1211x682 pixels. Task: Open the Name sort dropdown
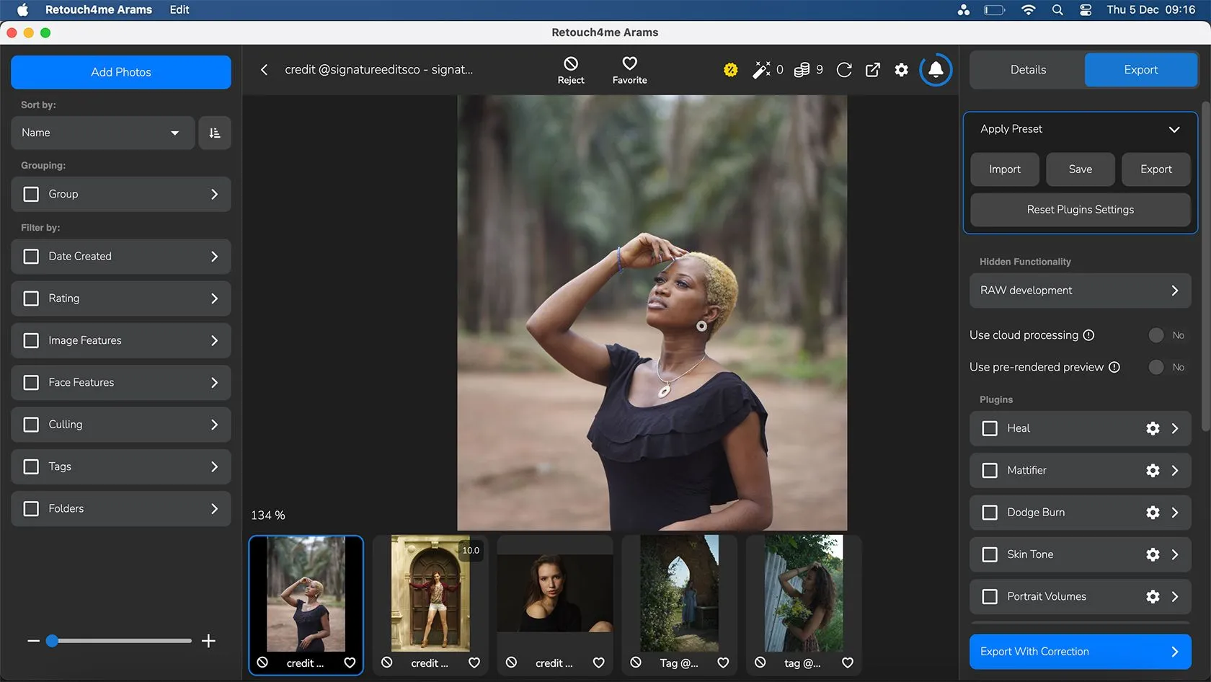102,133
